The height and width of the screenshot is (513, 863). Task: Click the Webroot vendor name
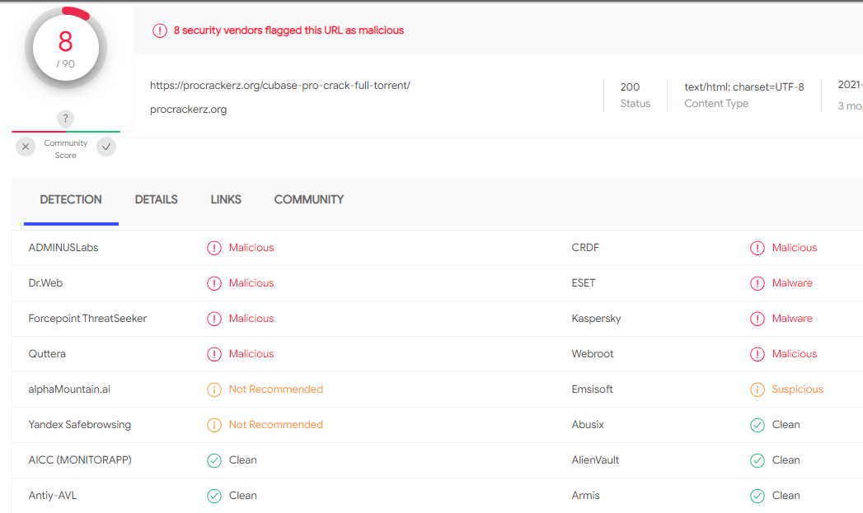[592, 353]
